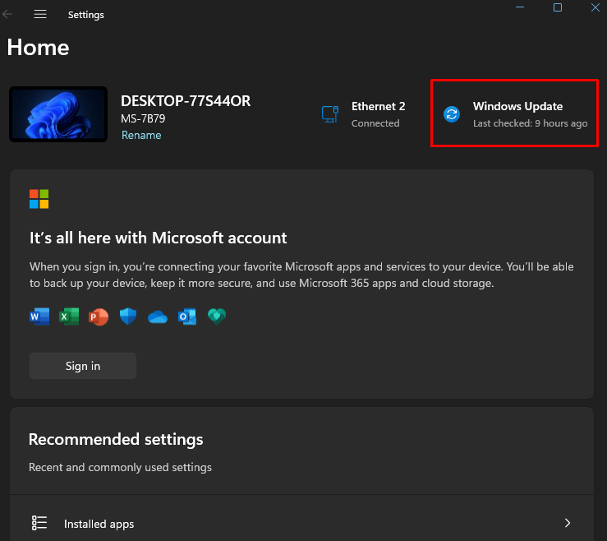
Task: Click the Outlook app icon
Action: pyautogui.click(x=187, y=317)
